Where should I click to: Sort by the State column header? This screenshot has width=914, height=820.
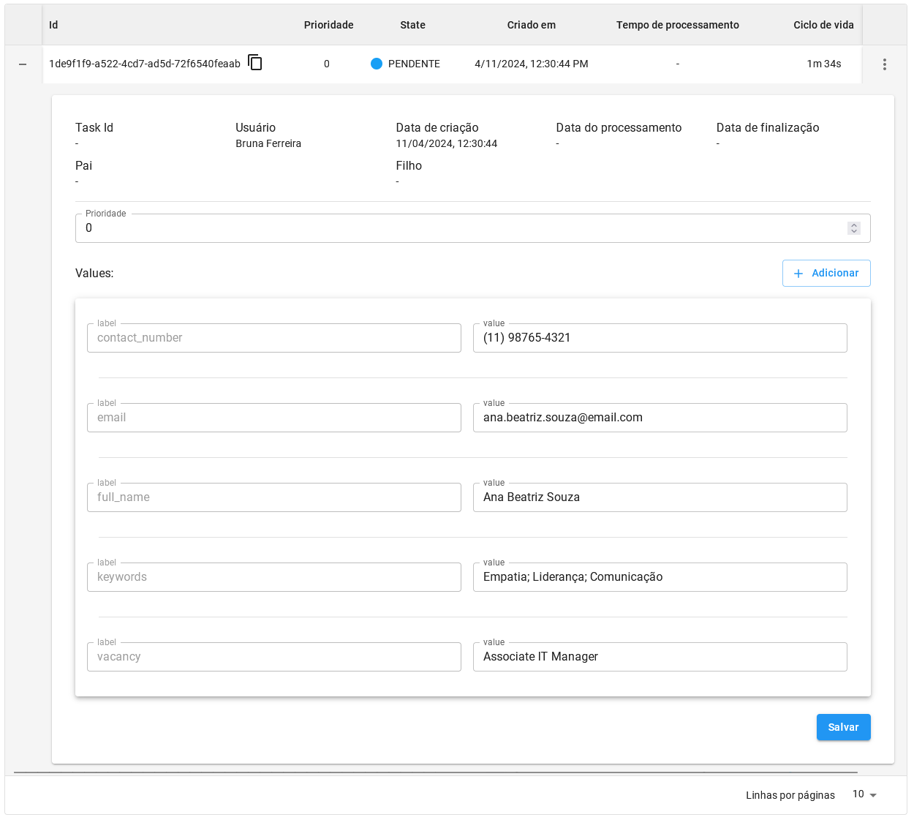[412, 25]
